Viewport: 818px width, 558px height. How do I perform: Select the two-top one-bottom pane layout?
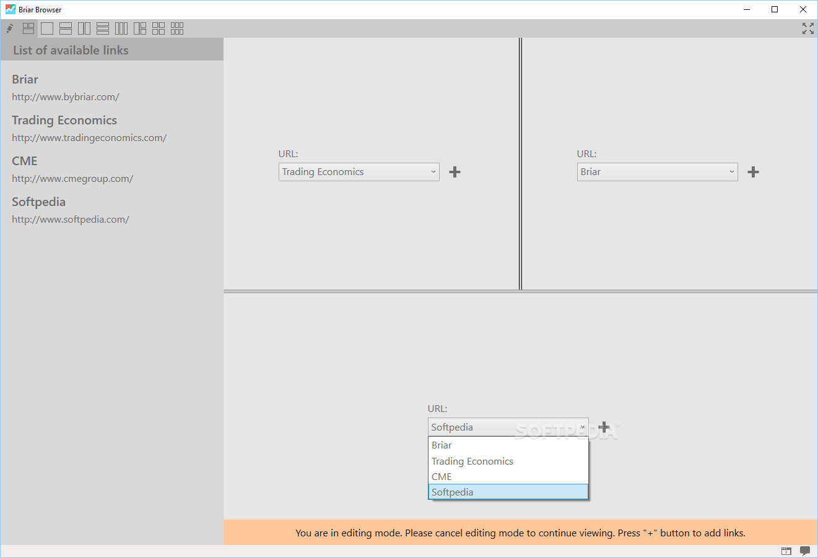28,28
